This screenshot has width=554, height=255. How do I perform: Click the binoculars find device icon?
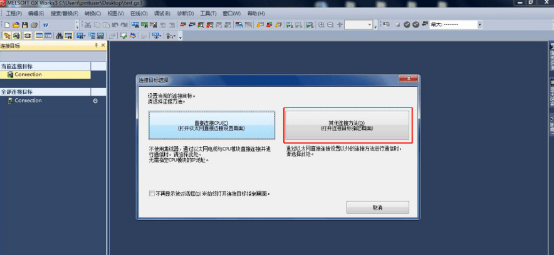(x=60, y=36)
